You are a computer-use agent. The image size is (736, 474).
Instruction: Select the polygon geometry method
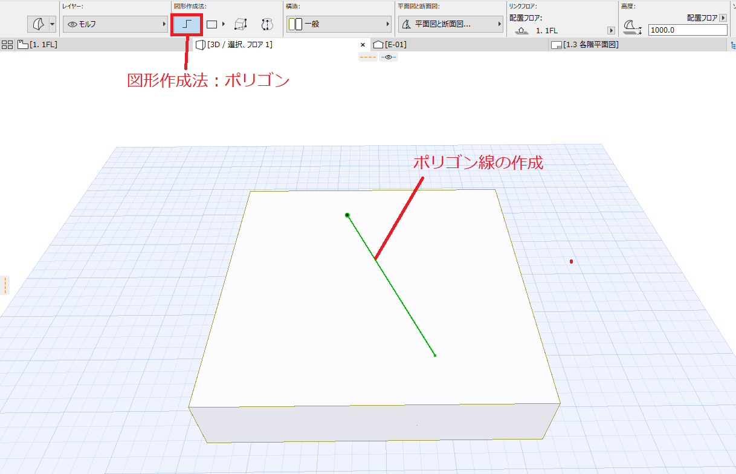pos(187,25)
